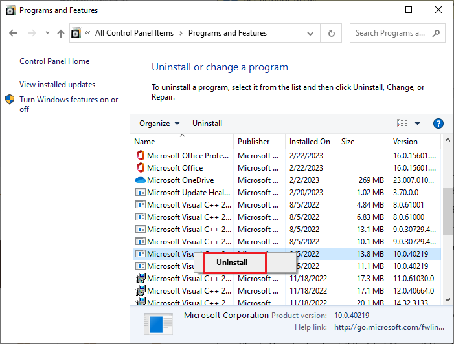Click icon of Visual C++ 11.1 MB row
Image resolution: width=454 pixels, height=344 pixels.
141,266
